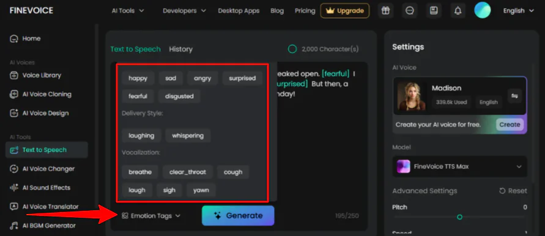Open the user avatar menu
The height and width of the screenshot is (236, 545).
point(483,10)
